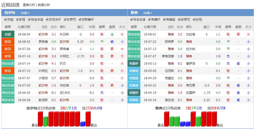This screenshot has height=129, width=254.
Task: Click the 3:1 score of 凯尔特 vs 利云斯
Action: [54, 34]
